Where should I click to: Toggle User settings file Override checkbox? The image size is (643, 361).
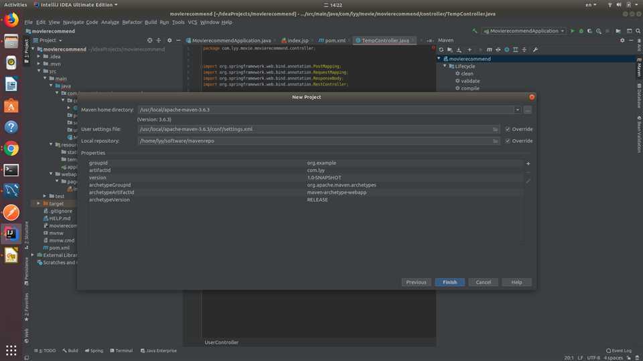click(x=508, y=129)
